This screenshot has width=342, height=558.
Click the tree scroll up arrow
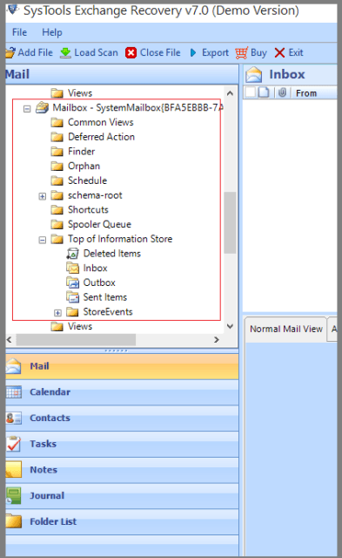coord(230,93)
